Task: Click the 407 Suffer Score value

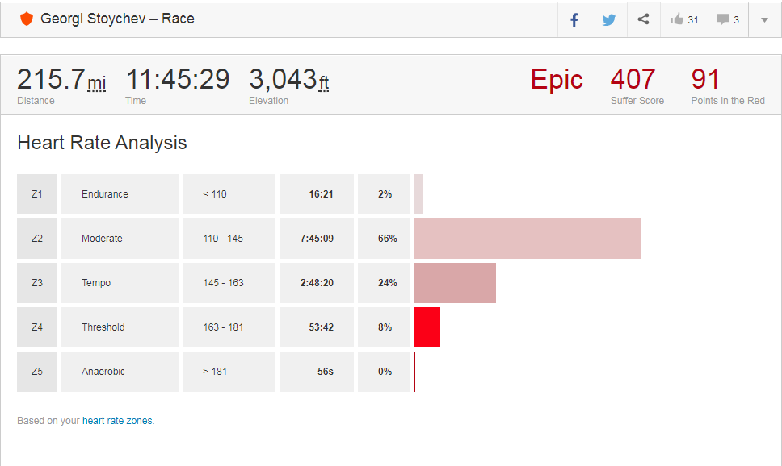Action: (633, 80)
